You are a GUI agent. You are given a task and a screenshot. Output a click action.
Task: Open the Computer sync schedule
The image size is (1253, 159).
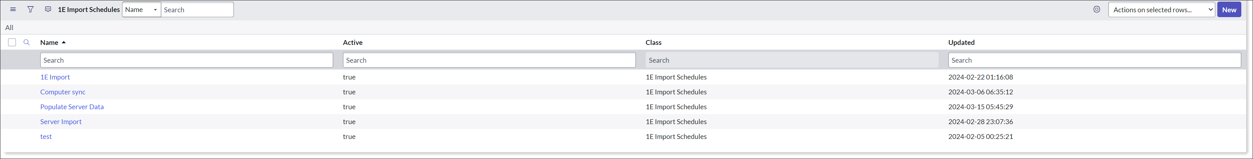pyautogui.click(x=63, y=92)
